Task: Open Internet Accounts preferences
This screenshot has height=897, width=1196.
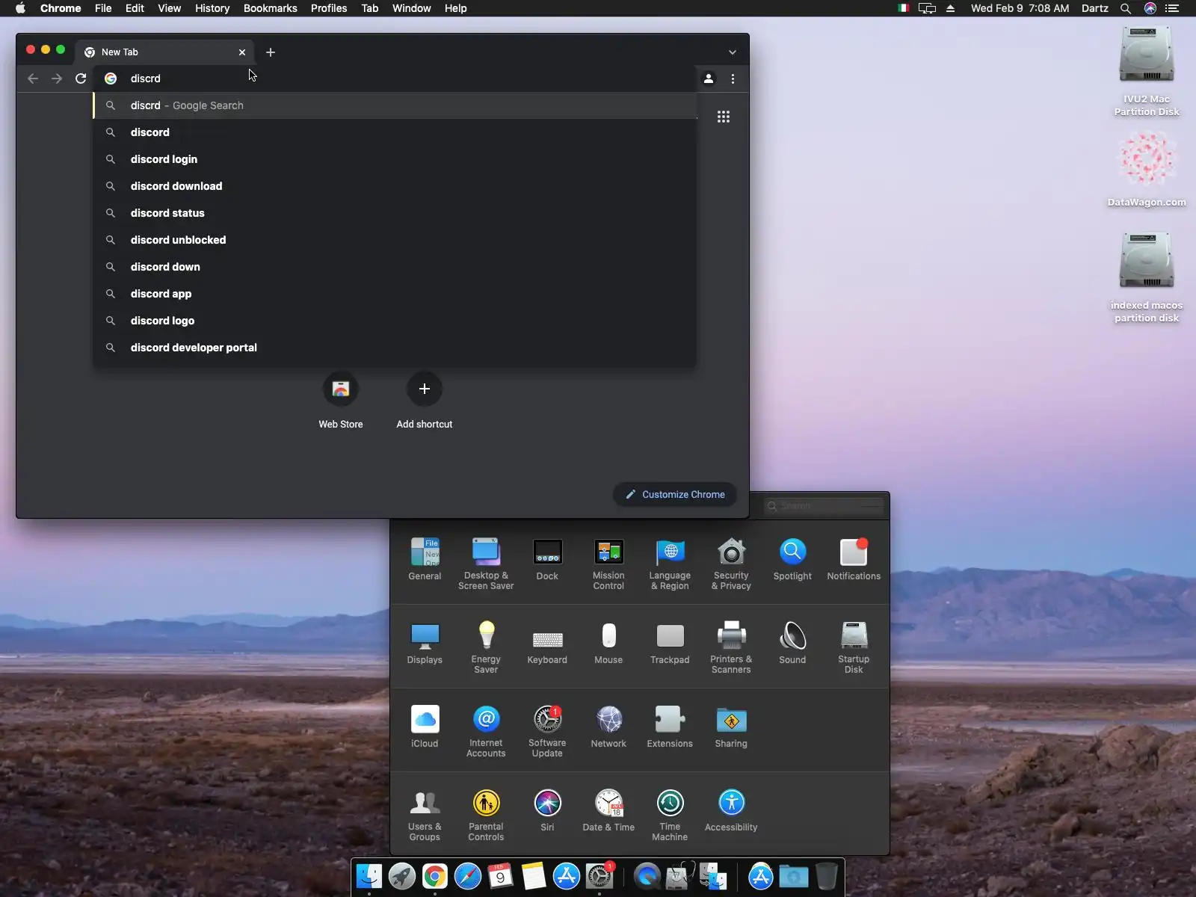Action: (x=486, y=731)
